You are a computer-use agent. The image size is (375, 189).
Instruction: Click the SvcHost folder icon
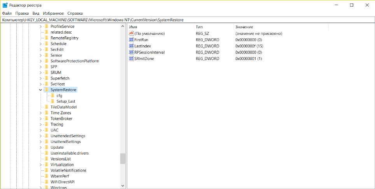tap(46, 84)
